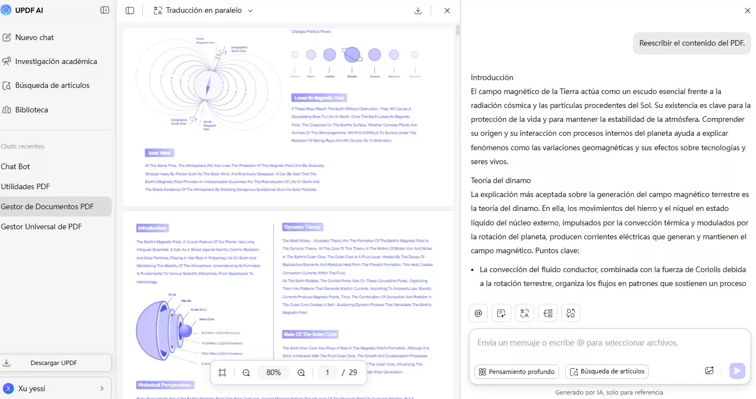Image resolution: width=756 pixels, height=399 pixels.
Task: Click the Historical Perspectives heading
Action: coord(165,385)
